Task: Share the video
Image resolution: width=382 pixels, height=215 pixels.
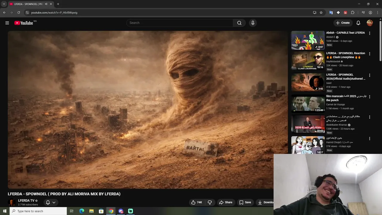Action: tap(226, 202)
